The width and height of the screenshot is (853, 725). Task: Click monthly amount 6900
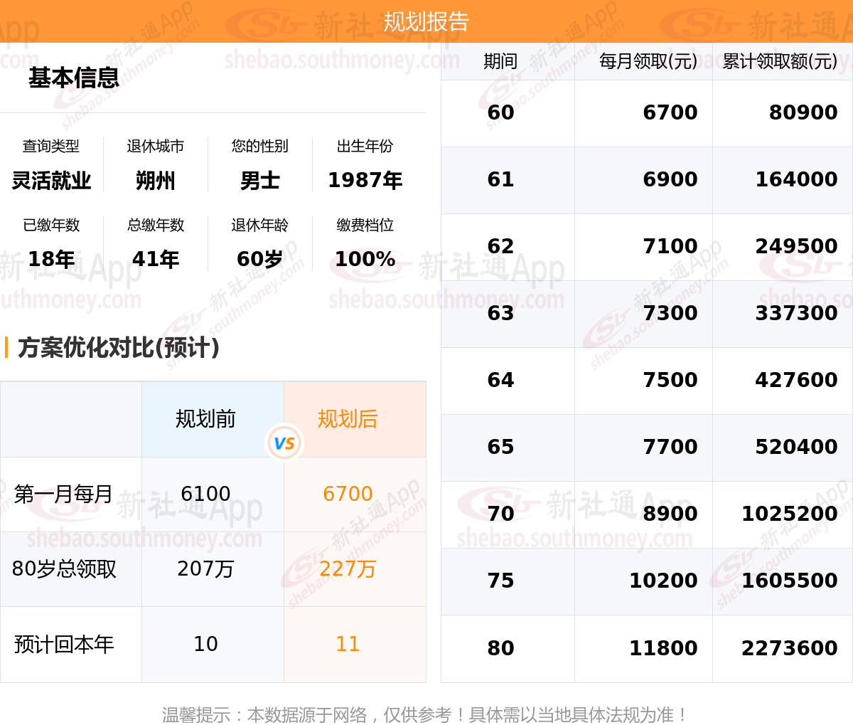pyautogui.click(x=670, y=179)
